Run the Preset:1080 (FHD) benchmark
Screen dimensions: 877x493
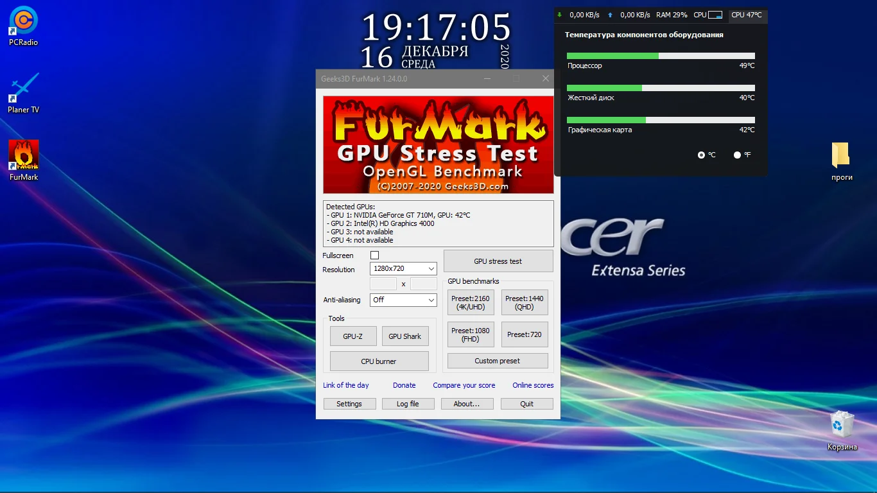(471, 334)
